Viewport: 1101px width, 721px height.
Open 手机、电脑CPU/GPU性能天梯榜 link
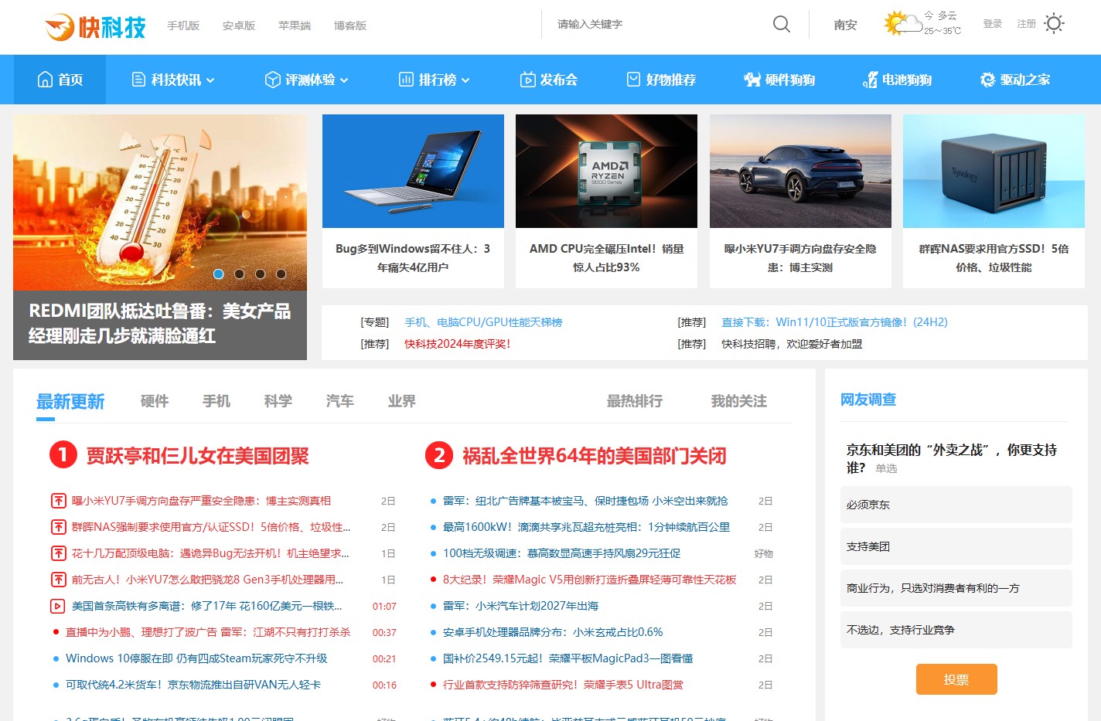point(483,322)
